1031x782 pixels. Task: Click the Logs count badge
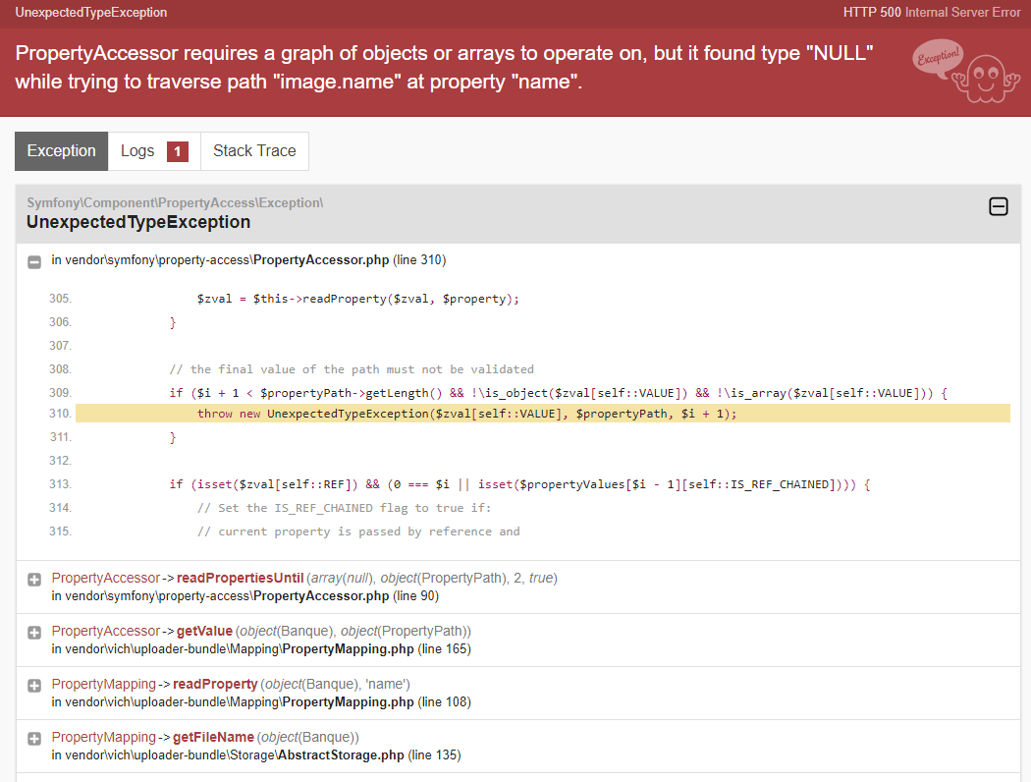coord(177,151)
